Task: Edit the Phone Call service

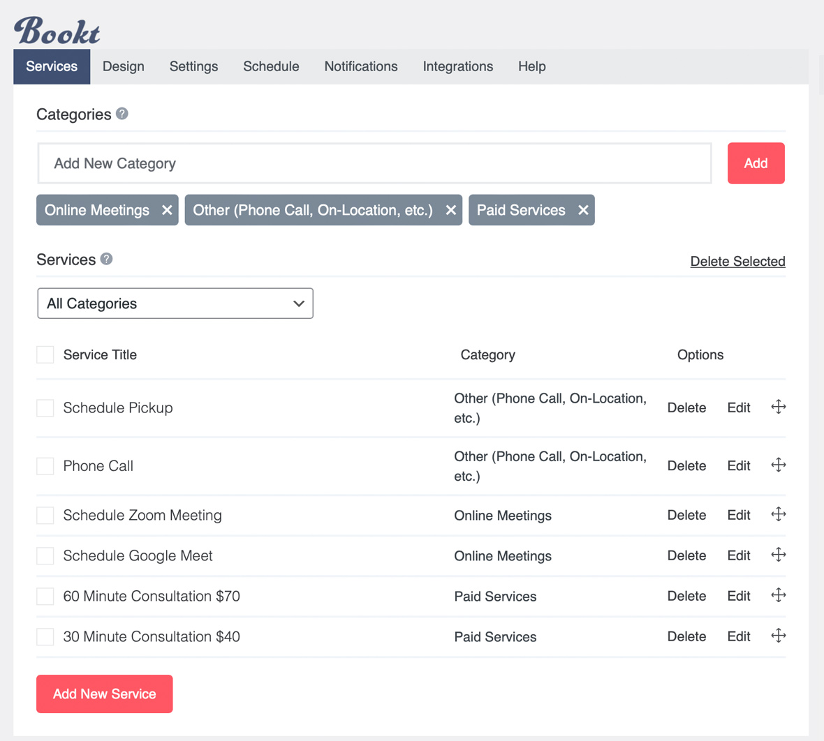Action: 738,466
